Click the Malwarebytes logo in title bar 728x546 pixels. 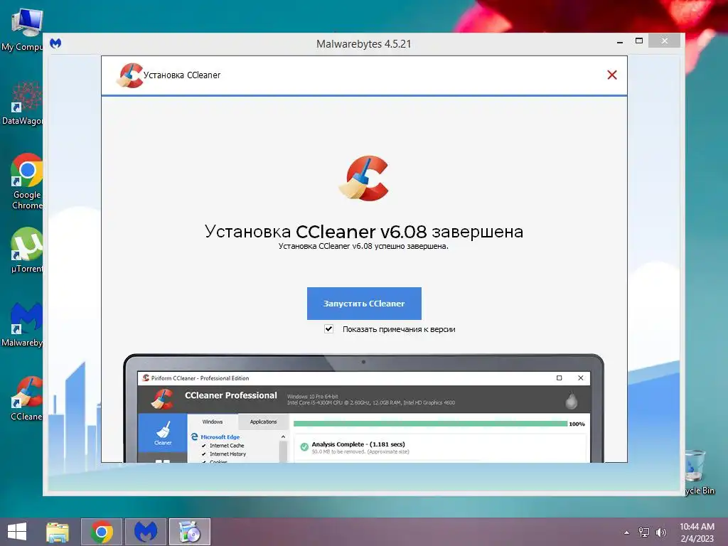pyautogui.click(x=55, y=43)
